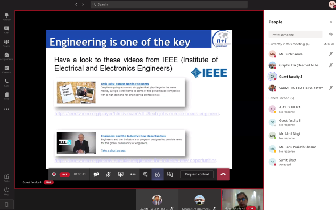The width and height of the screenshot is (336, 210).
Task: Open more actions in the meeting toolbar
Action: click(x=133, y=174)
